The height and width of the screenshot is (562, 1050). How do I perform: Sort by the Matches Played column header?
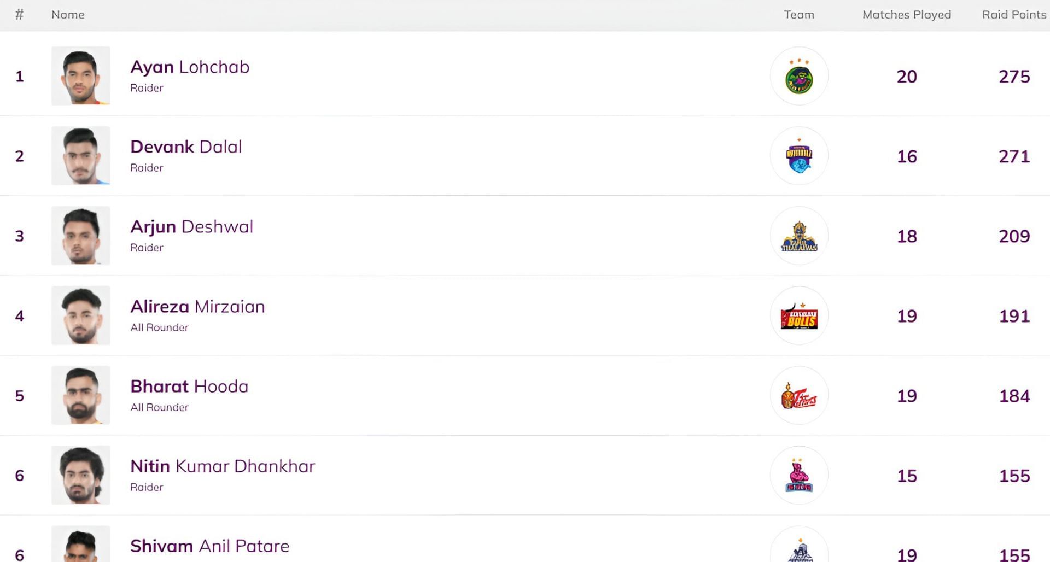coord(907,15)
